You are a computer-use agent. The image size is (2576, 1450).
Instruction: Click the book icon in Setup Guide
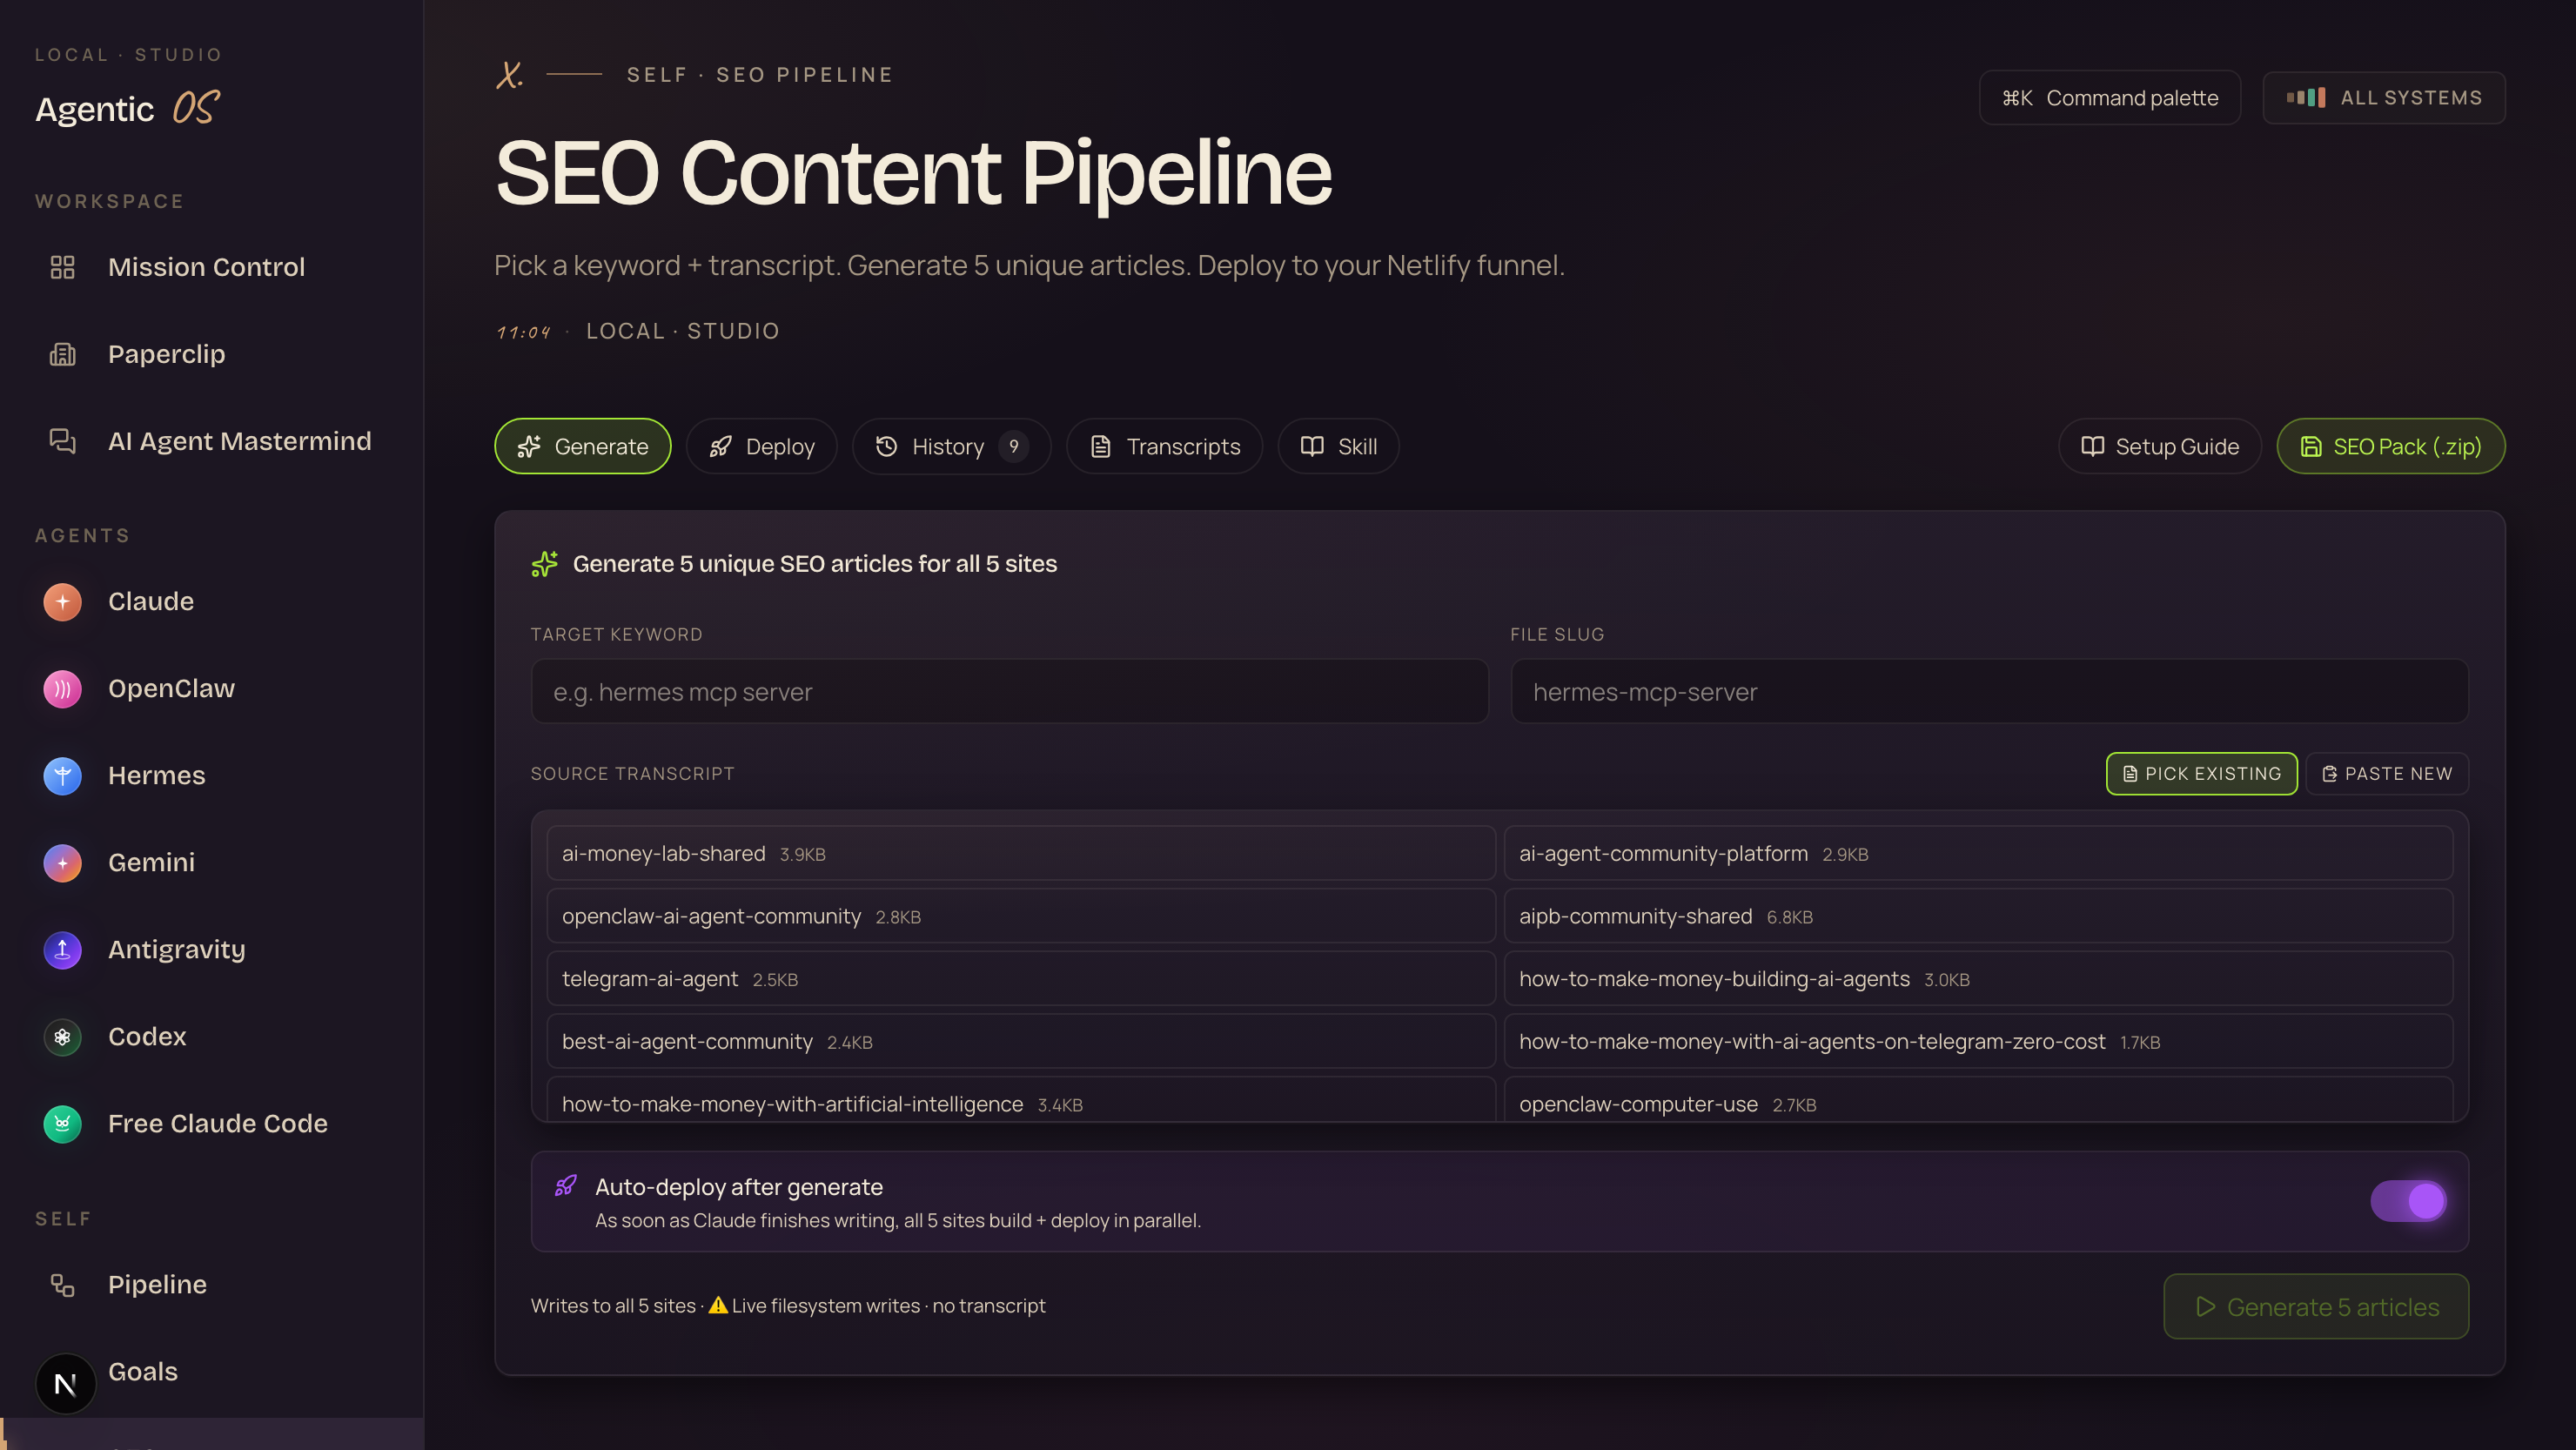(x=2092, y=447)
